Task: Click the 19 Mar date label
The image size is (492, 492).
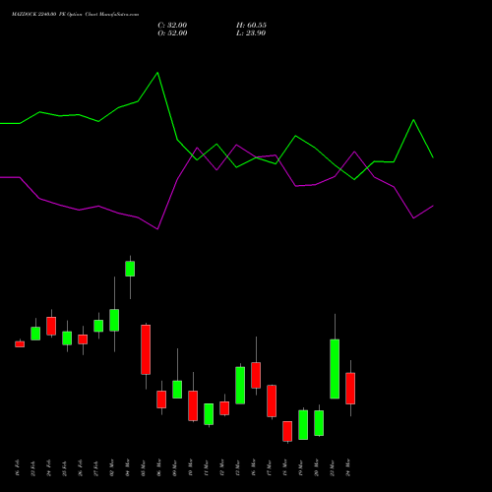Action: click(x=301, y=467)
